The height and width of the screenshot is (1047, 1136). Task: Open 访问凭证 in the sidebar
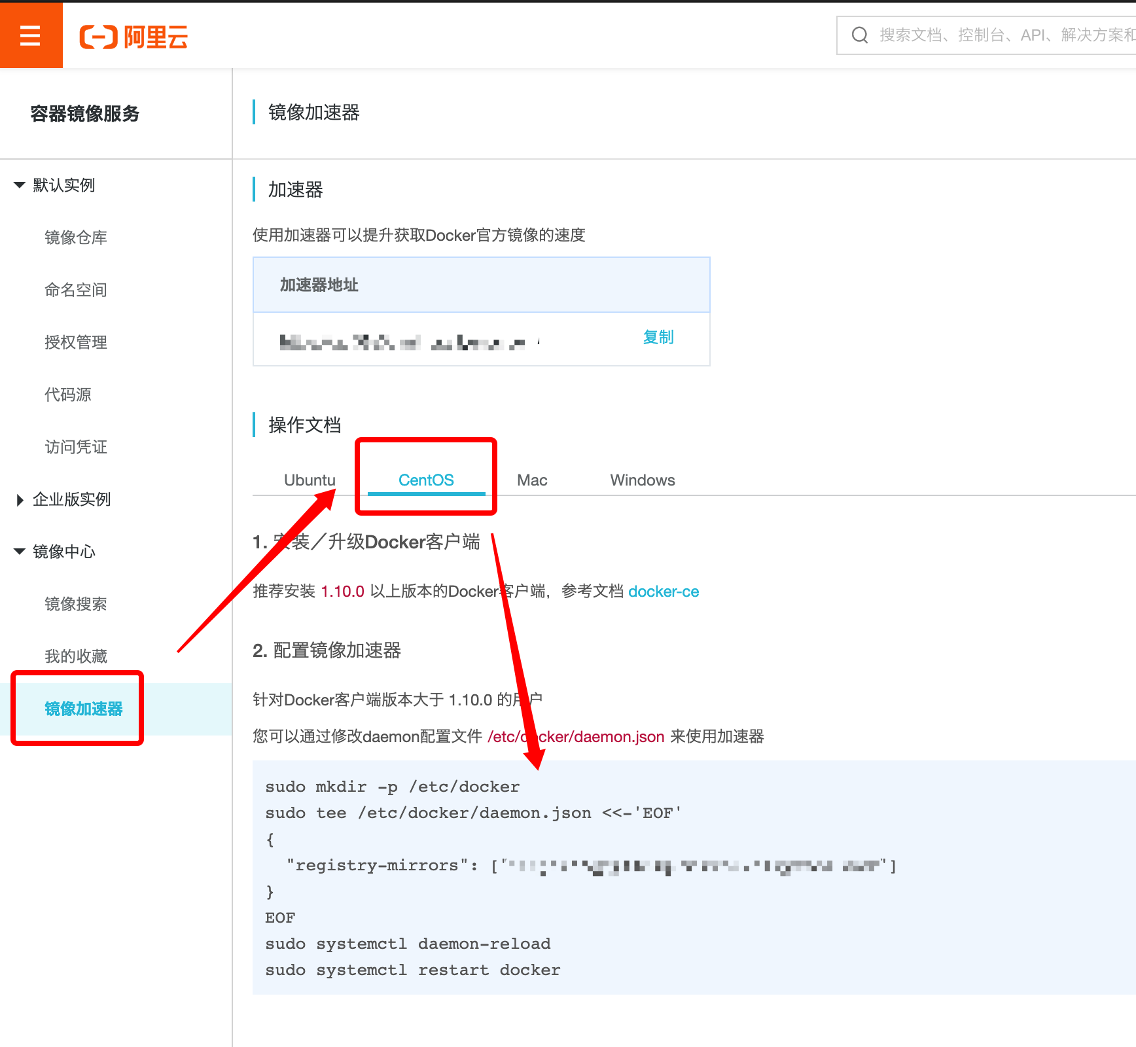click(76, 447)
